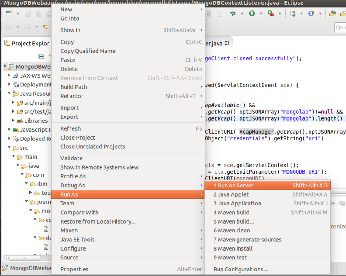Collapse the src folder node

(x=9, y=147)
